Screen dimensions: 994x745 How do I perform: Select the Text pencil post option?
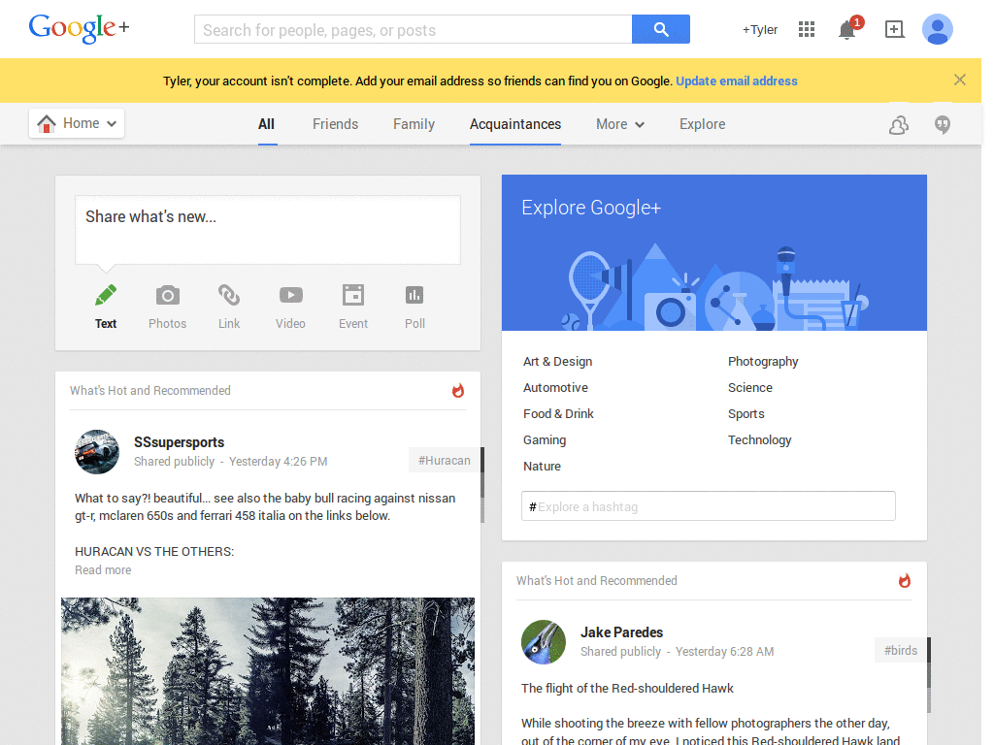point(105,308)
